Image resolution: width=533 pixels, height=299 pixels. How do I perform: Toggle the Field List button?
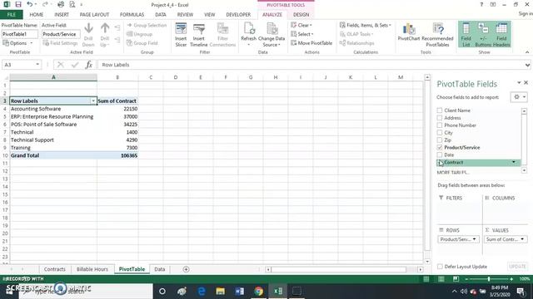tap(466, 35)
